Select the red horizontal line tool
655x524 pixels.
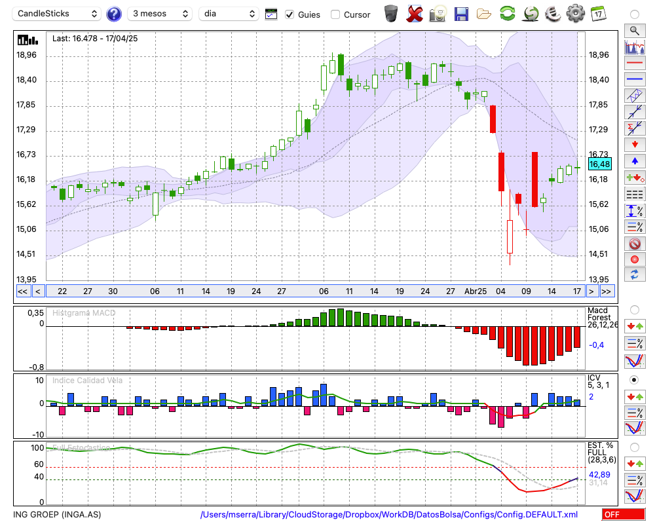pyautogui.click(x=635, y=63)
